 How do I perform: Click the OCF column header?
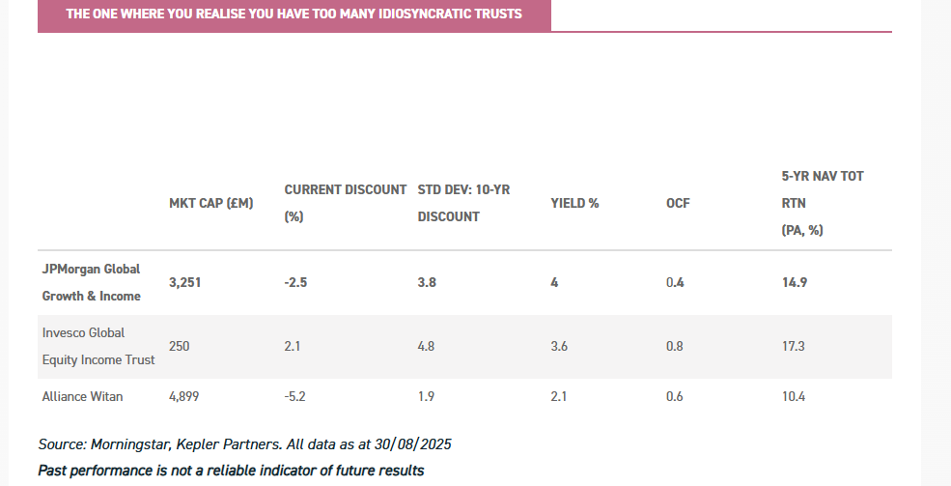(678, 204)
